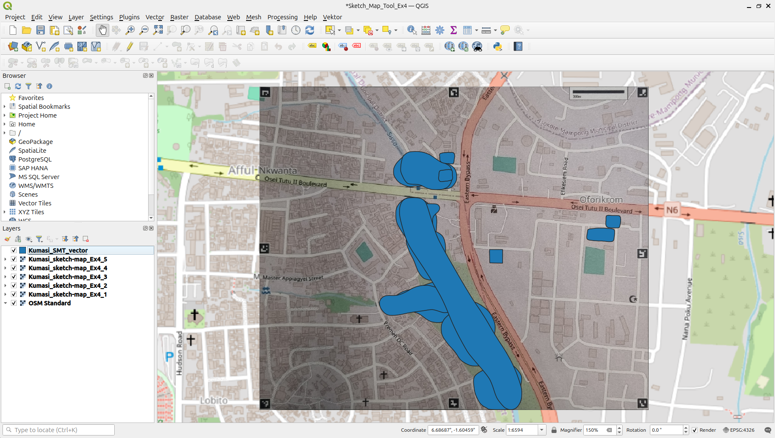Click the Identify Features tool
The height and width of the screenshot is (438, 775).
click(412, 30)
